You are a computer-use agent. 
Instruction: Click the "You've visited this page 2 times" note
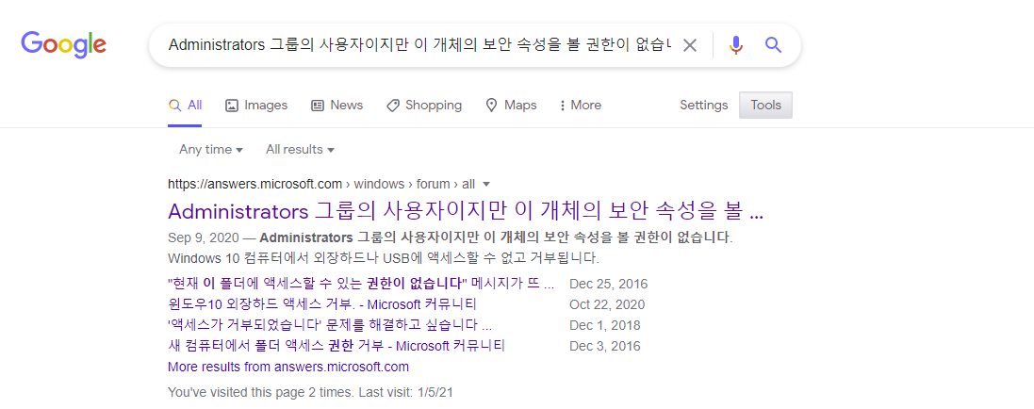coord(311,392)
